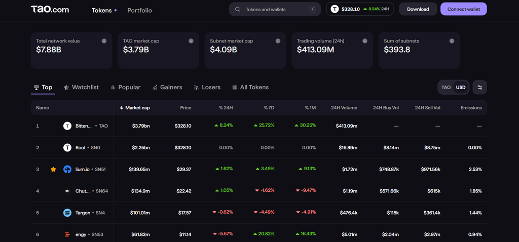Sort table by % 24H column
The image size is (519, 242).
pyautogui.click(x=226, y=108)
